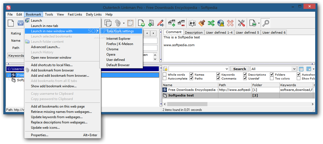Switch to the Description tab
Image resolution: width=323 pixels, height=144 pixels.
194,33
